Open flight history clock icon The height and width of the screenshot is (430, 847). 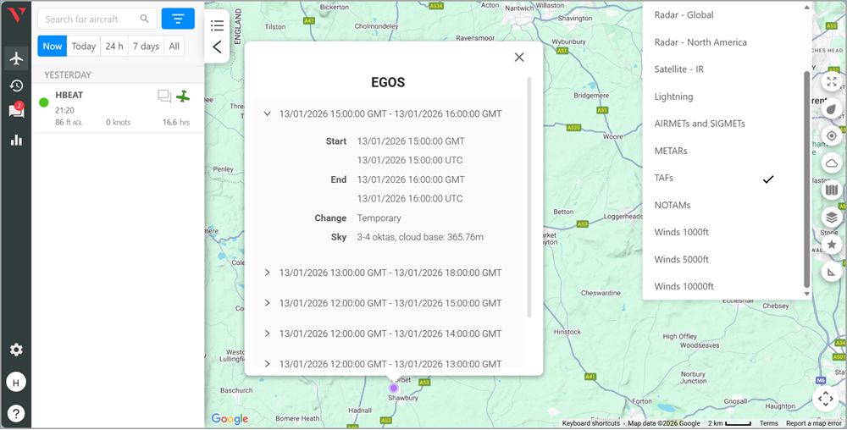click(x=15, y=85)
